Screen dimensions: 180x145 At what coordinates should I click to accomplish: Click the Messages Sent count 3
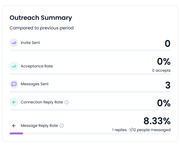[x=168, y=85]
